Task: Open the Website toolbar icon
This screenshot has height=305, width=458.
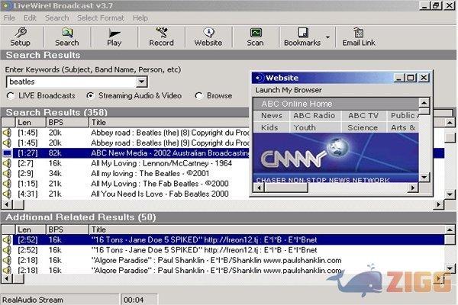Action: (x=208, y=37)
